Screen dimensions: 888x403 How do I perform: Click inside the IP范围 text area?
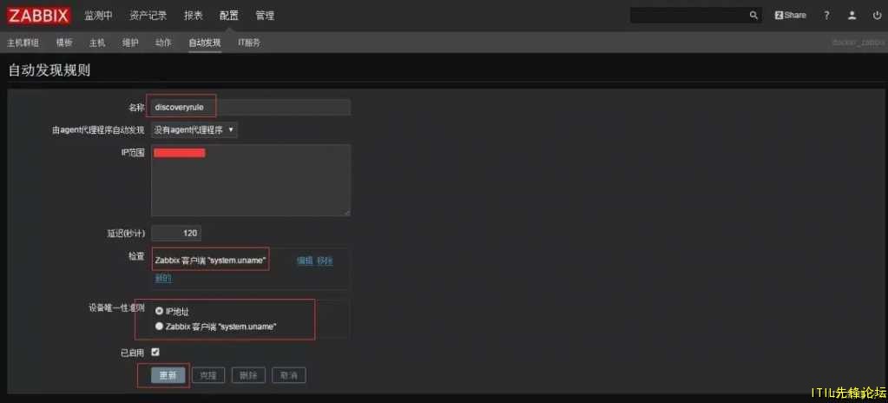250,180
